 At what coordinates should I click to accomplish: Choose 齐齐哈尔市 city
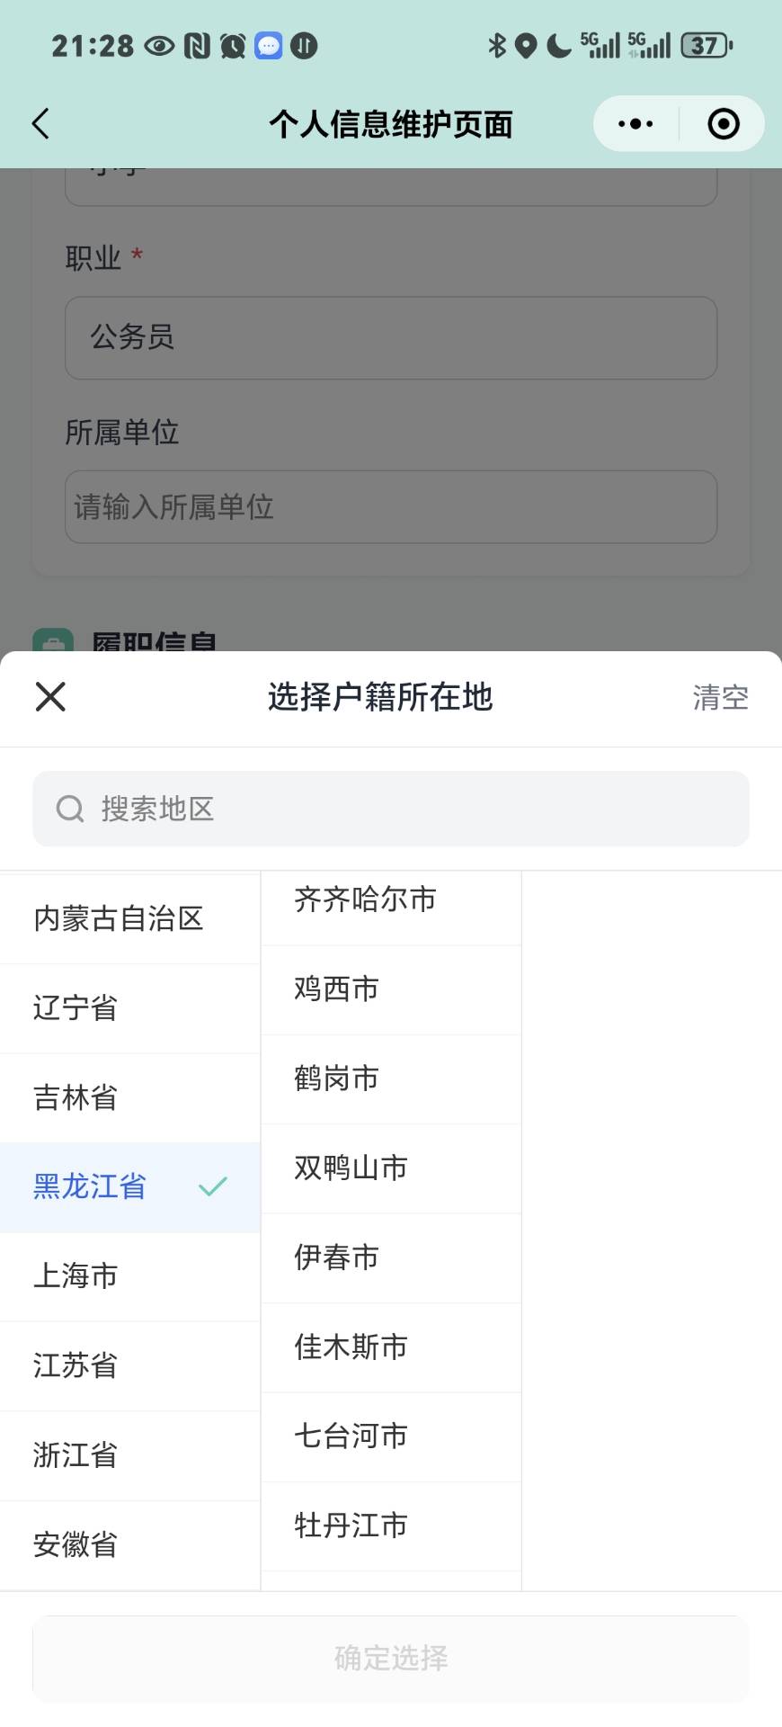tap(365, 899)
